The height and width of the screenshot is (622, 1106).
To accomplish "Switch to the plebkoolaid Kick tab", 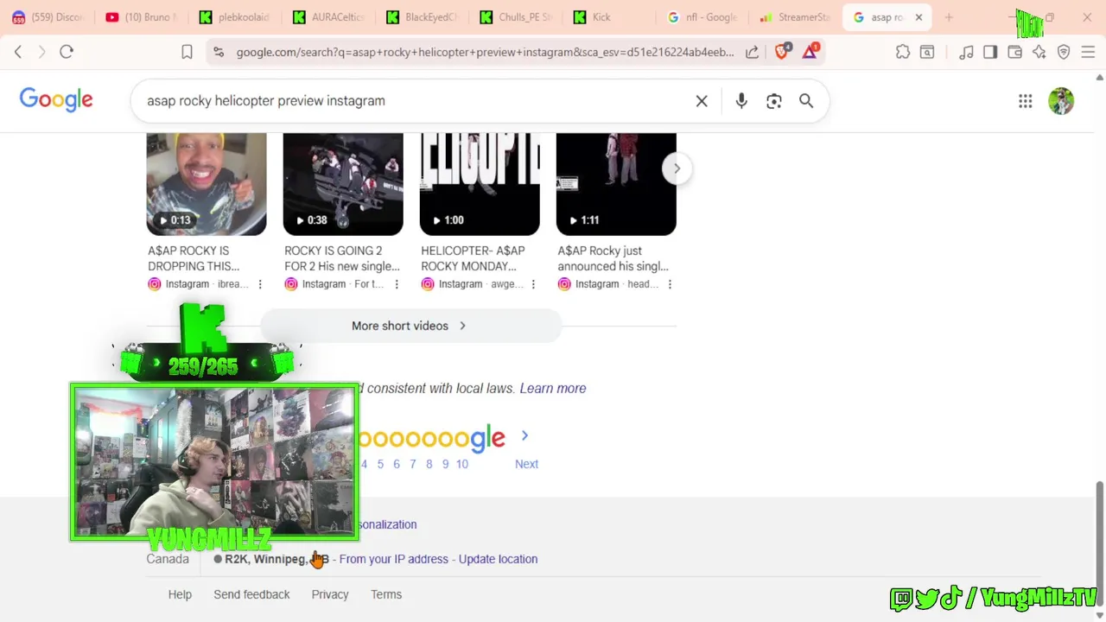I will coord(235,17).
